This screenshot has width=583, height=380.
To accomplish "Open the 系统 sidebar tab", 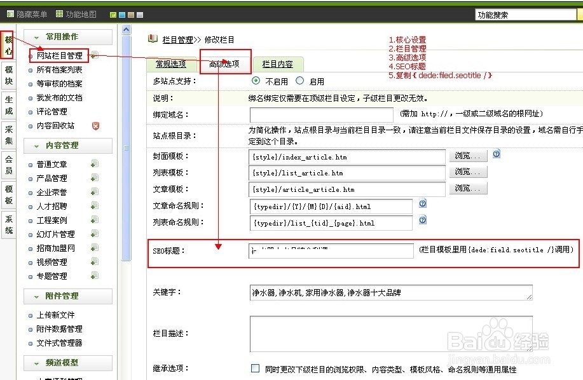I will 8,226.
